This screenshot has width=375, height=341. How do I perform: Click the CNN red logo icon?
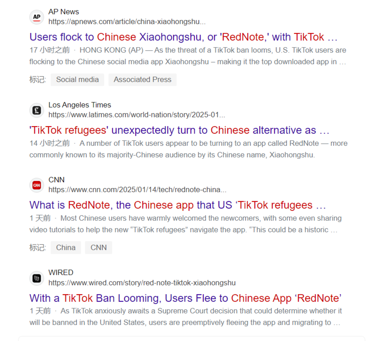36,185
